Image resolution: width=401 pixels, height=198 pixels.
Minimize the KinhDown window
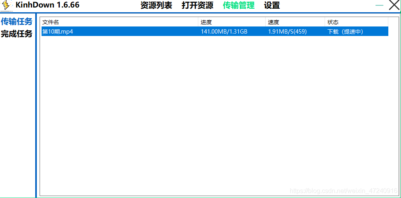[379, 6]
